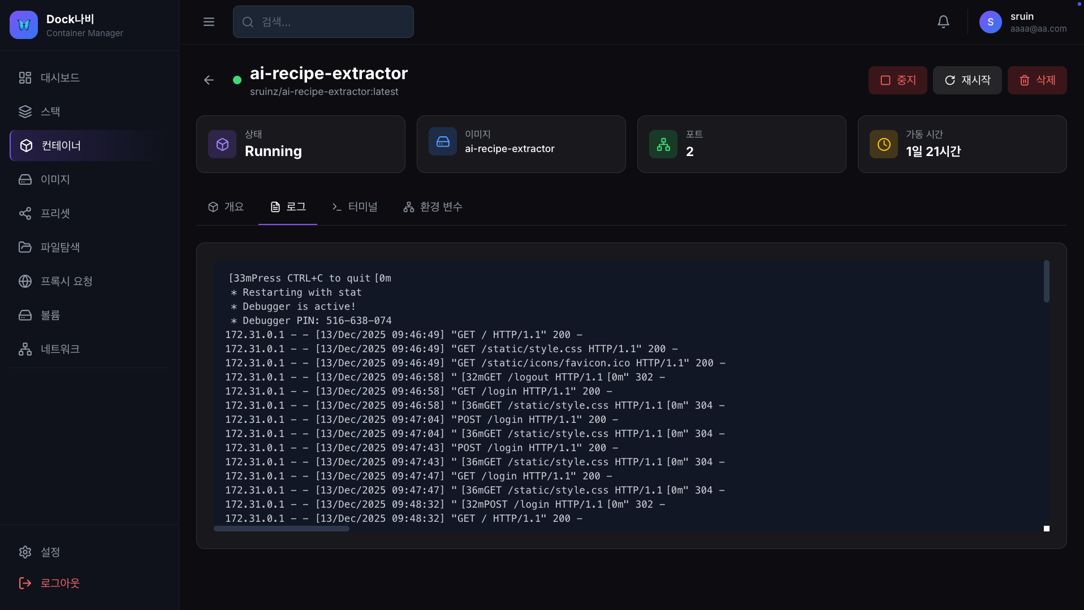Select the 환경 변수 tab
Screen dimensions: 1084x610
(433, 207)
